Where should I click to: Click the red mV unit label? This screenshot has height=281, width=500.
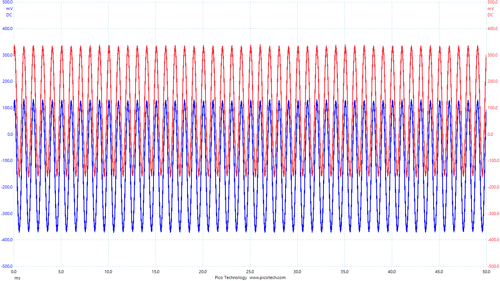[x=491, y=9]
